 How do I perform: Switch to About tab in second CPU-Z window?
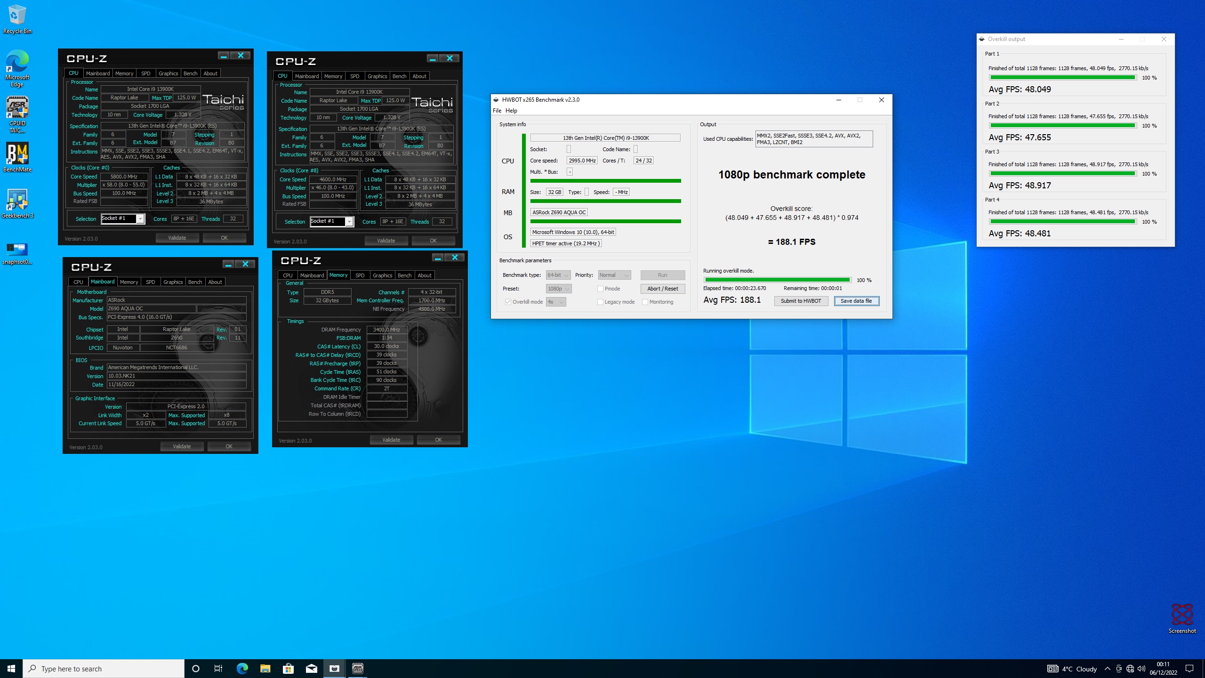coord(419,76)
